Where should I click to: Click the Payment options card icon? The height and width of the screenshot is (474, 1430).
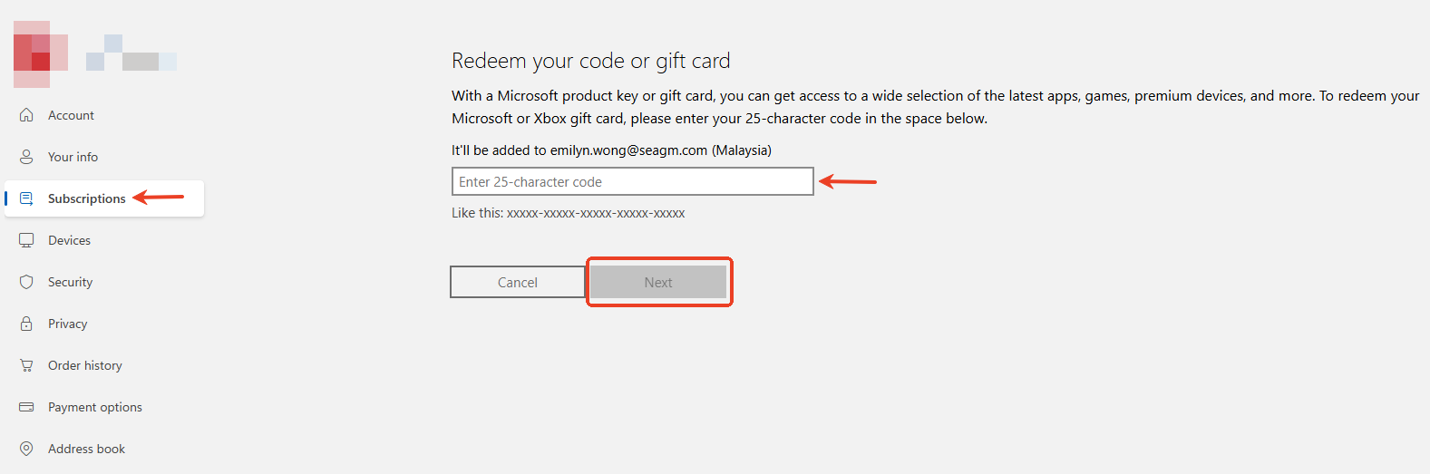coord(26,407)
